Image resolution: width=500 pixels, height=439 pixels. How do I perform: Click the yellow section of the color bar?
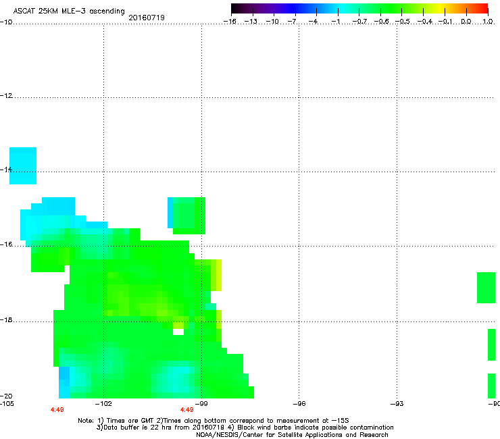click(441, 8)
